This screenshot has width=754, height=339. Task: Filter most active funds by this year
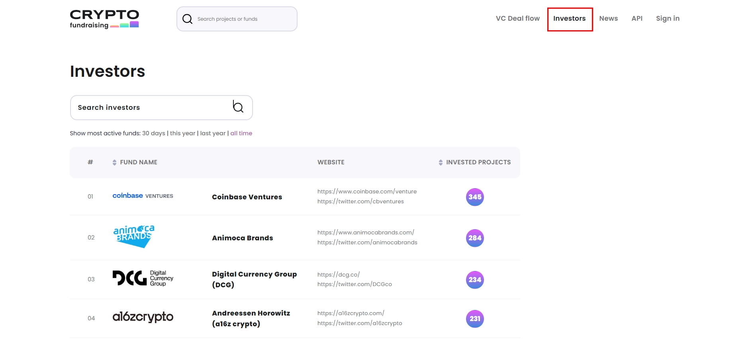click(x=182, y=133)
